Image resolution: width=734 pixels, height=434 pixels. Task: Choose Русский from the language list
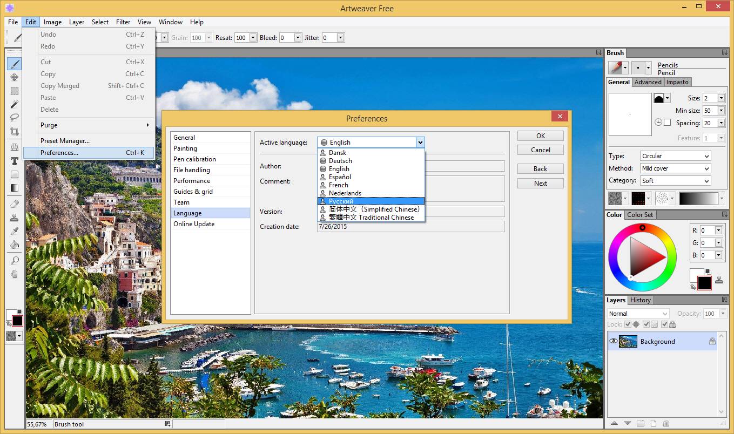tap(371, 201)
